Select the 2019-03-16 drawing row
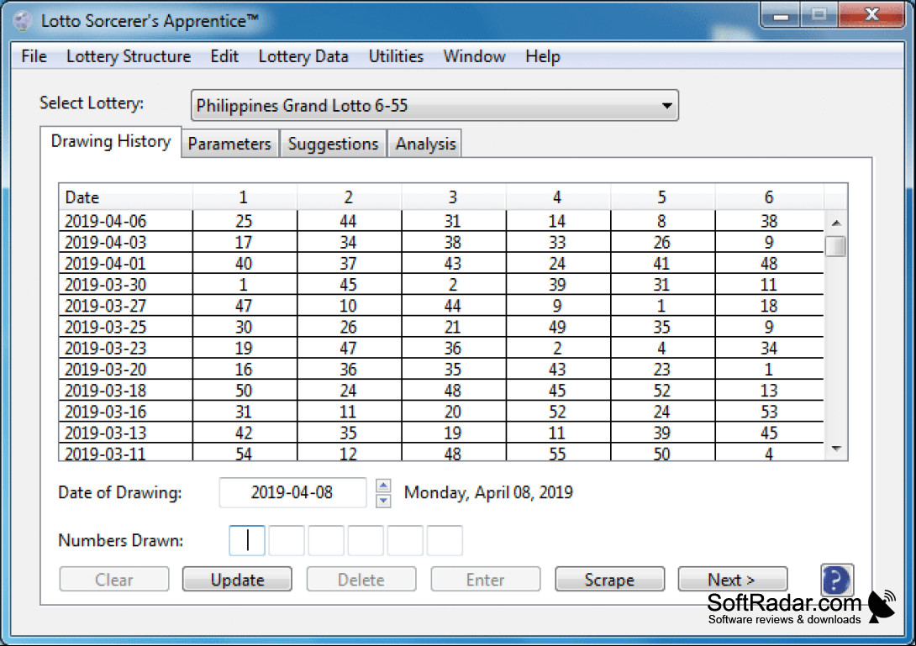The width and height of the screenshot is (916, 646). [441, 411]
